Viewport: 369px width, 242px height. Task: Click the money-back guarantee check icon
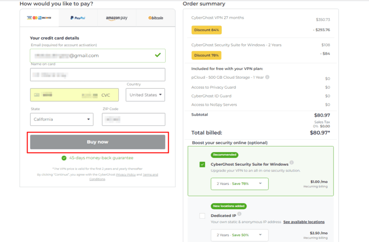pyautogui.click(x=64, y=158)
